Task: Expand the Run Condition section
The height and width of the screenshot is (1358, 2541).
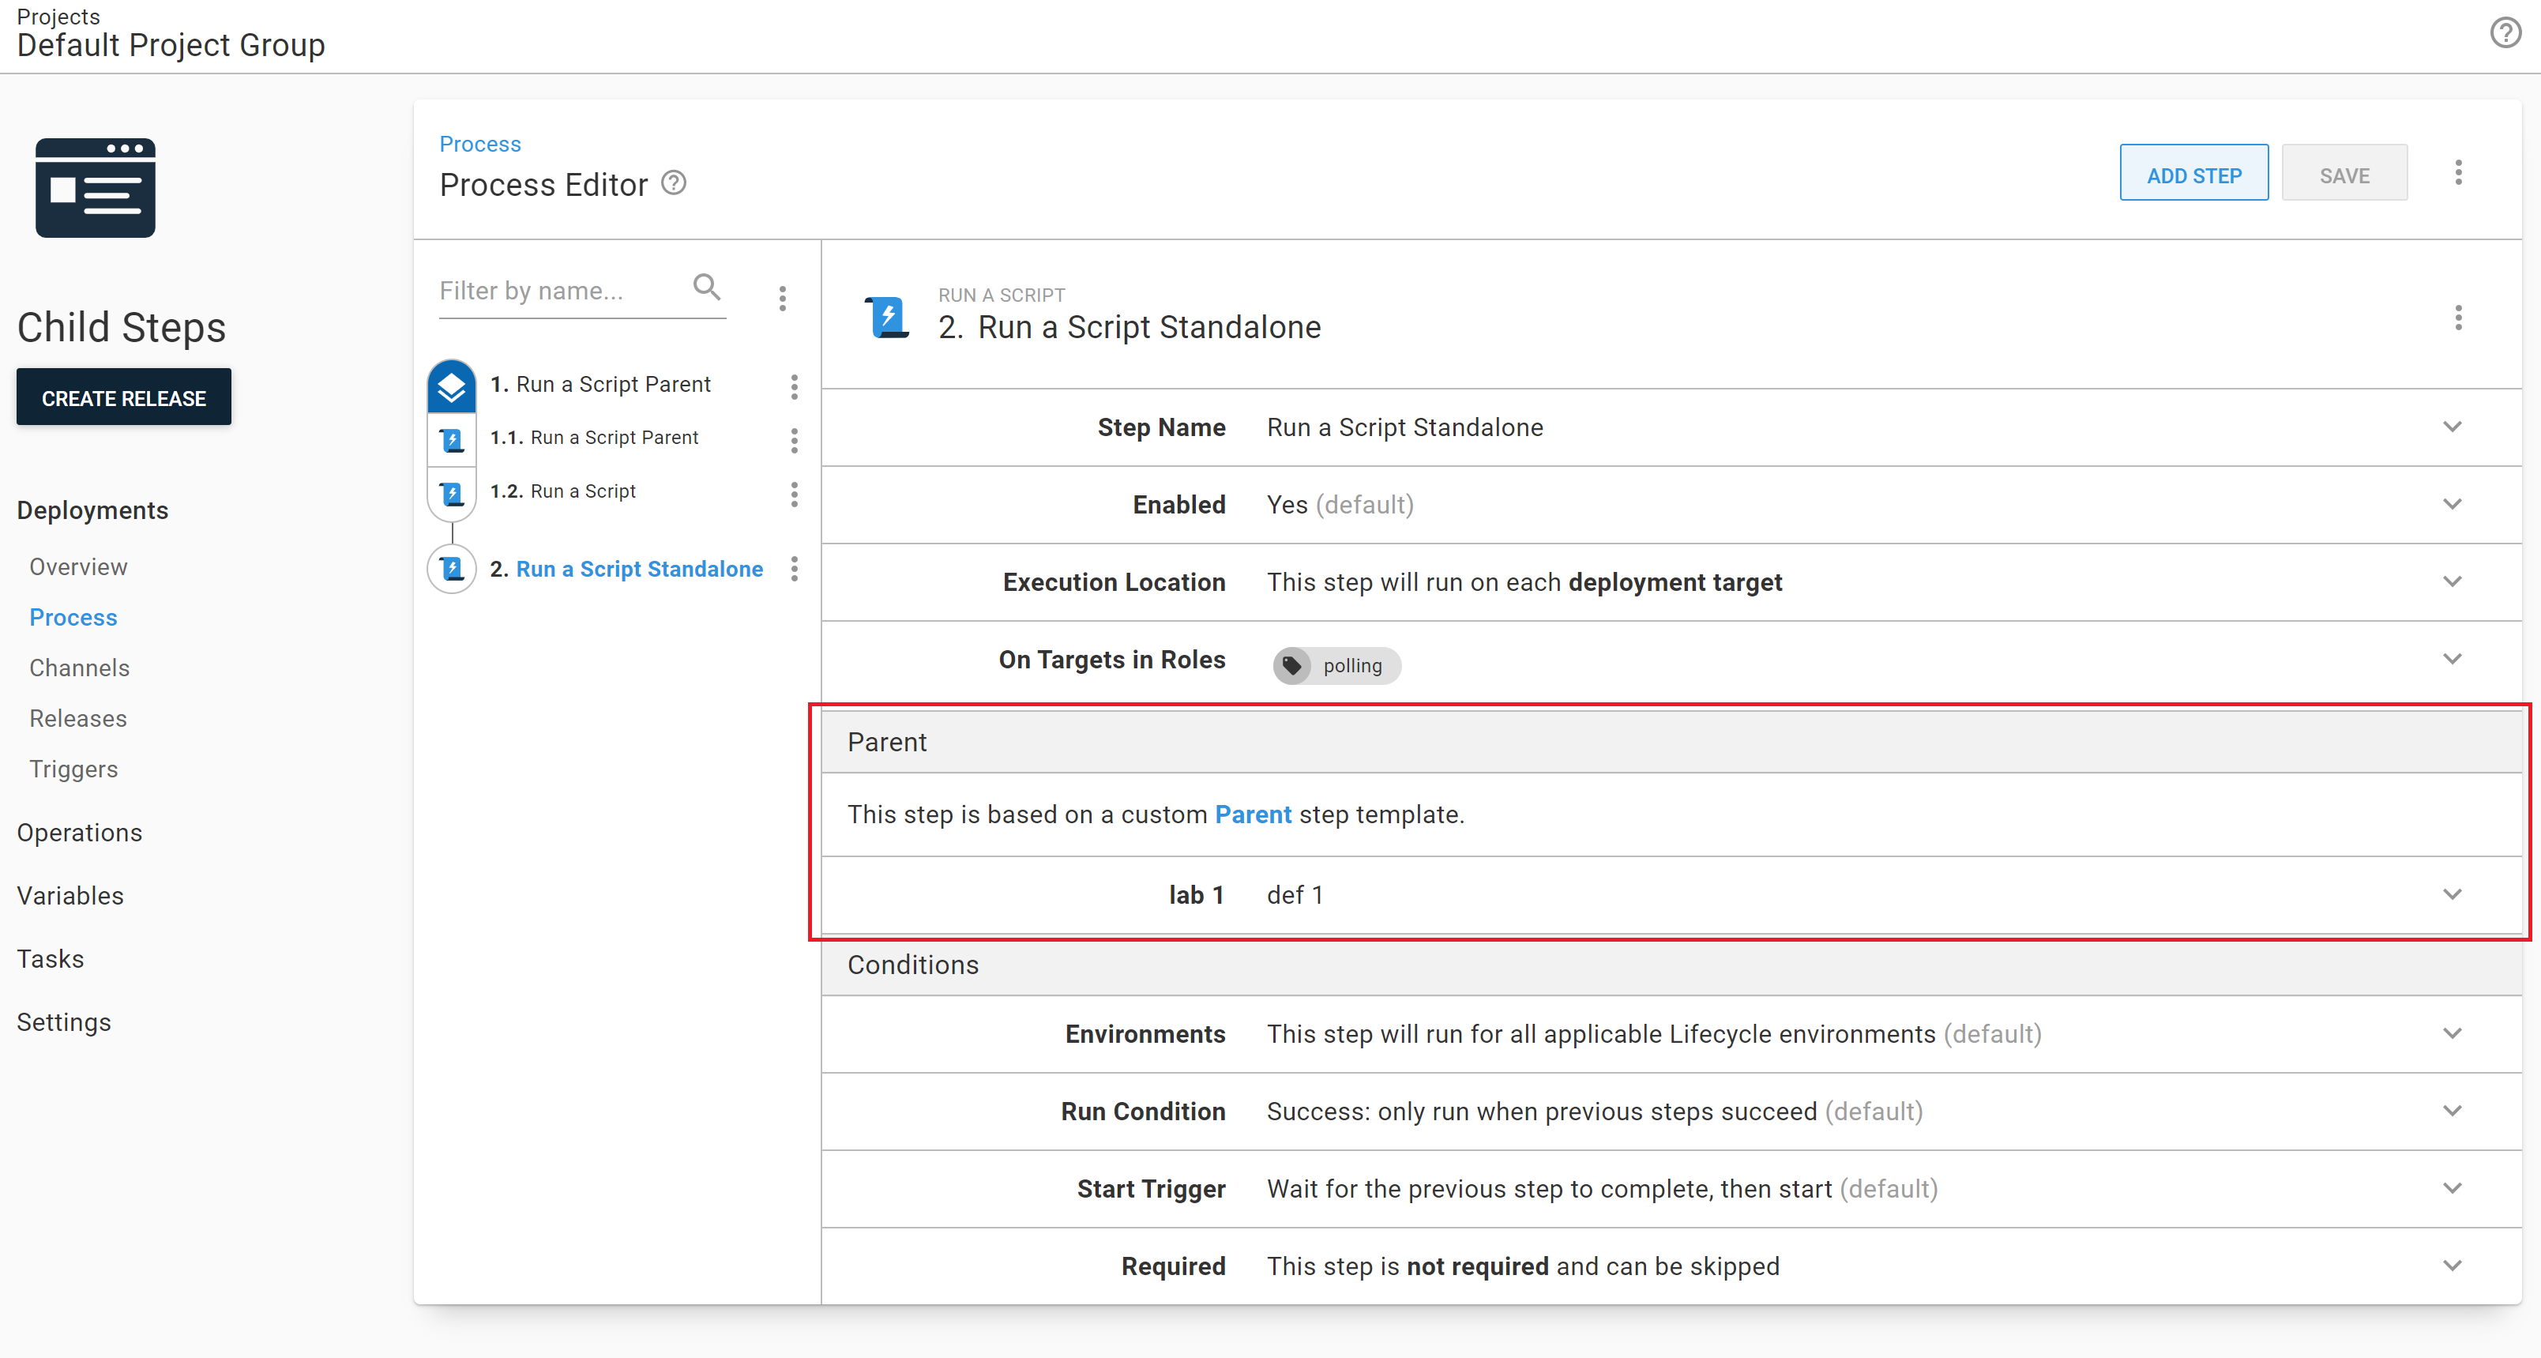Action: [2453, 1110]
